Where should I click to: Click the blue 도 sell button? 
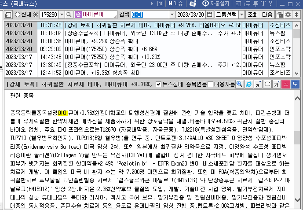tap(295, 85)
